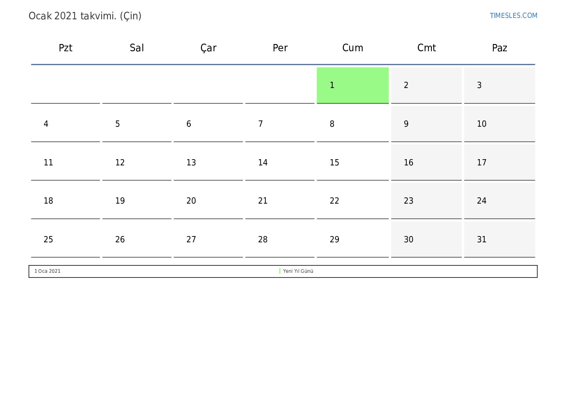Choose day 13 in the calendar
This screenshot has height=400, width=566.
pyautogui.click(x=208, y=163)
